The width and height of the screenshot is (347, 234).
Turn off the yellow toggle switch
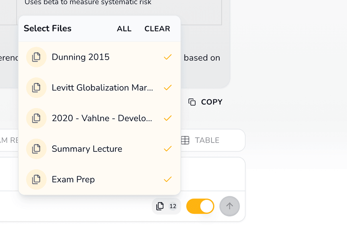click(x=200, y=206)
